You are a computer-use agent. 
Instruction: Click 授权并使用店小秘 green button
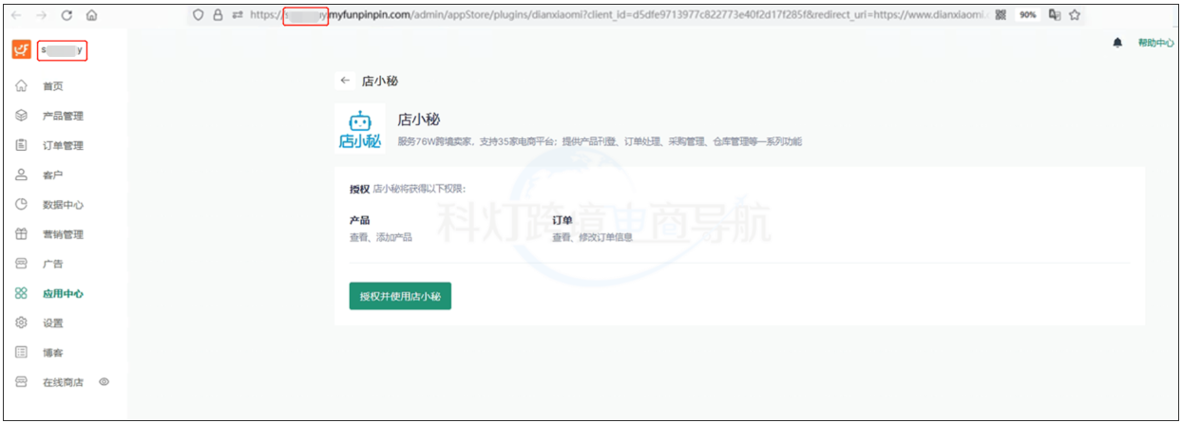tap(400, 296)
